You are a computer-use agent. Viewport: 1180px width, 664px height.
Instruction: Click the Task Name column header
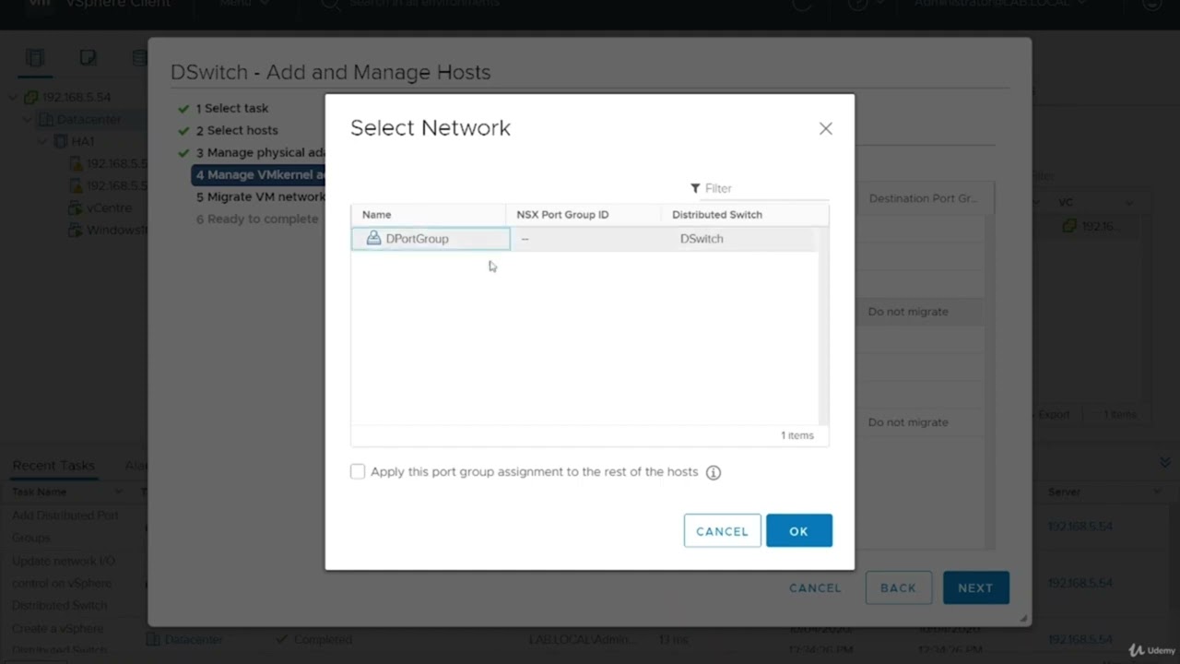[x=39, y=492]
